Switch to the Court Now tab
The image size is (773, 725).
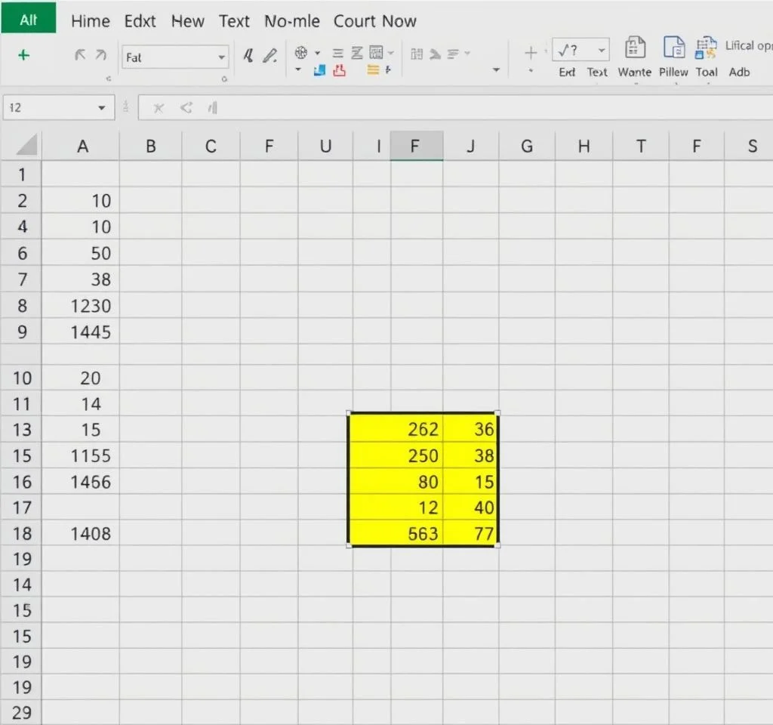(374, 21)
